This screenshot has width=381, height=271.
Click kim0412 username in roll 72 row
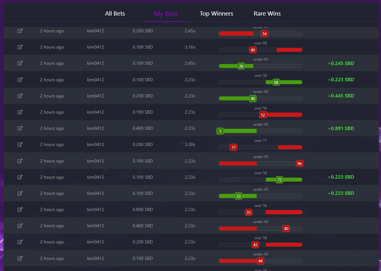(x=95, y=177)
